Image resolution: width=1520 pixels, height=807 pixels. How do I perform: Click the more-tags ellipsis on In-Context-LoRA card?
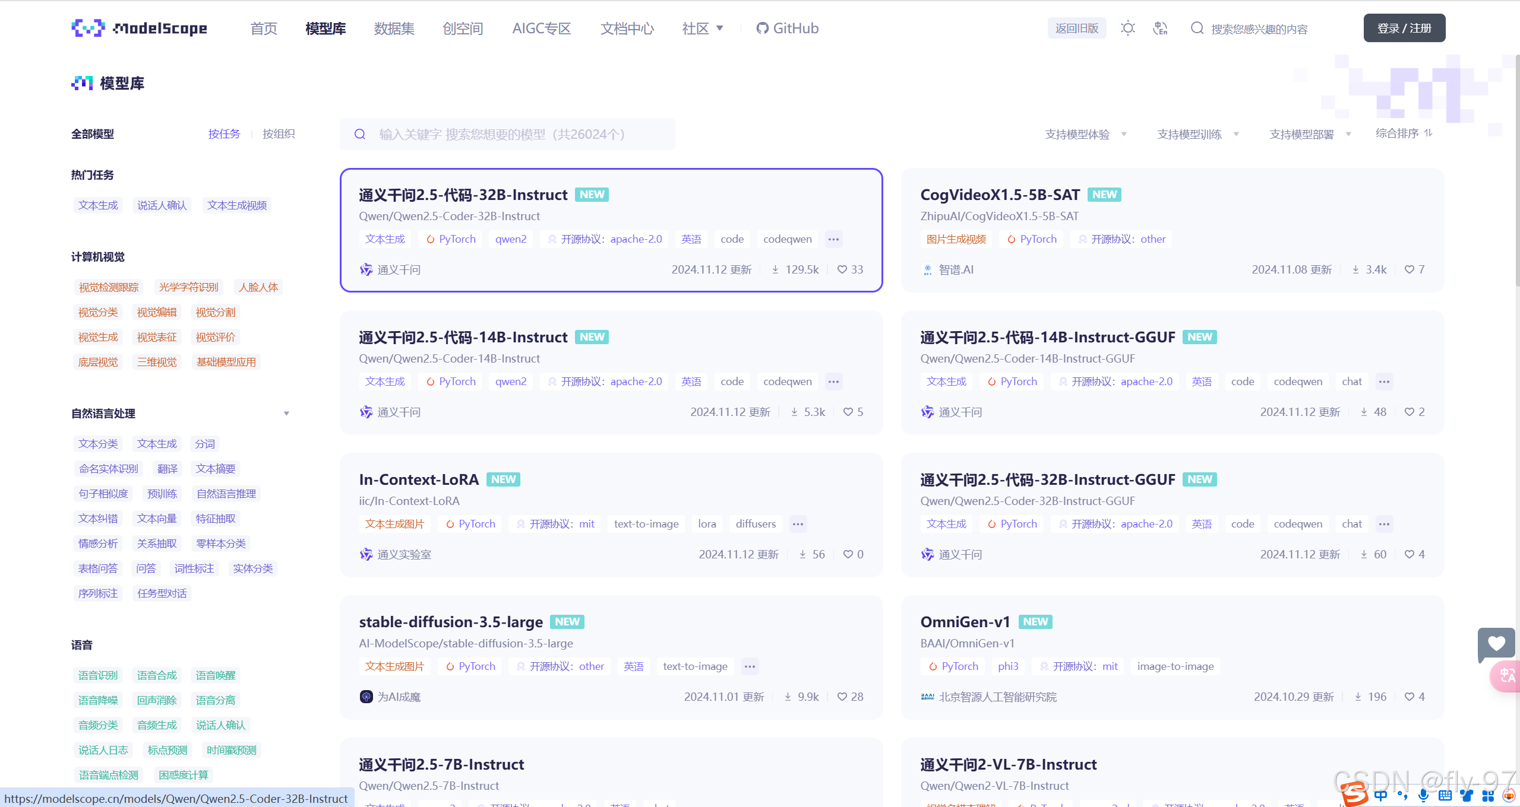[798, 524]
